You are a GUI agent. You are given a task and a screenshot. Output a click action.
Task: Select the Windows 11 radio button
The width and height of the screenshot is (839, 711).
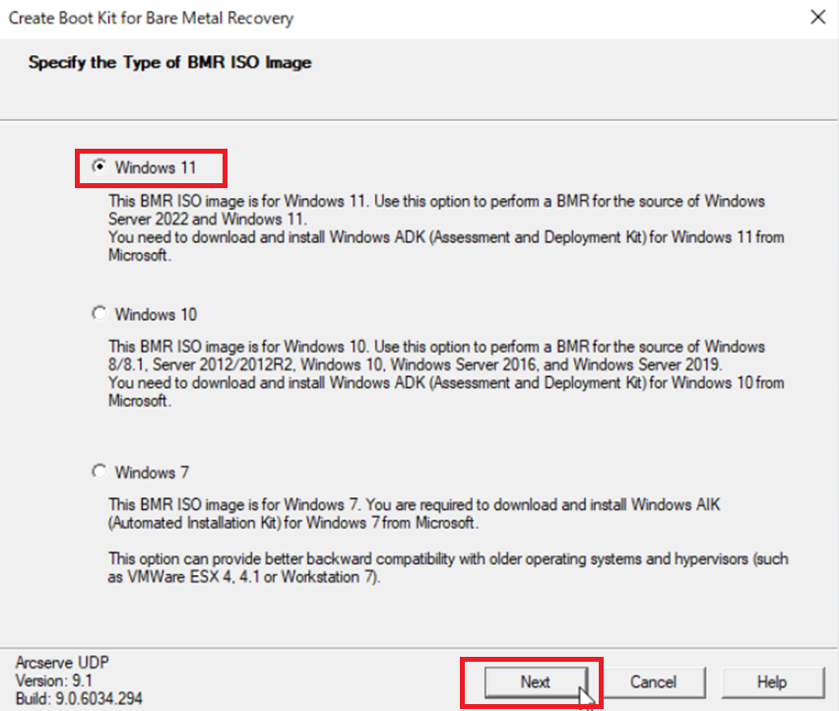tap(99, 166)
